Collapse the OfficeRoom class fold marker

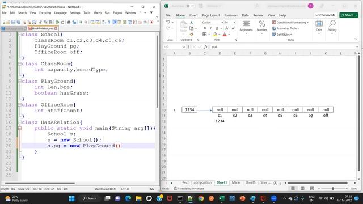pyautogui.click(x=20, y=104)
